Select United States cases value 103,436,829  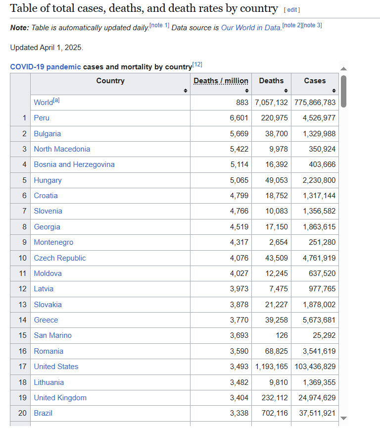[315, 367]
